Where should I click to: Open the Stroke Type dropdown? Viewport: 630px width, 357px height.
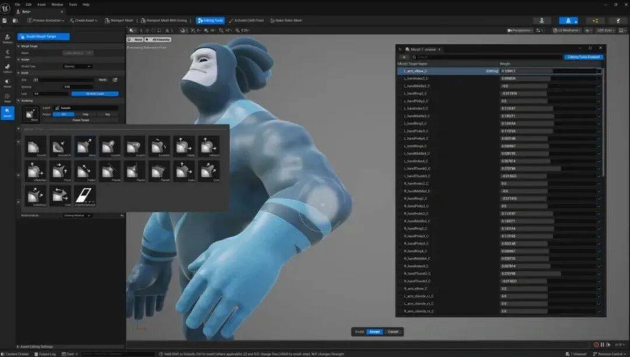[x=77, y=66]
